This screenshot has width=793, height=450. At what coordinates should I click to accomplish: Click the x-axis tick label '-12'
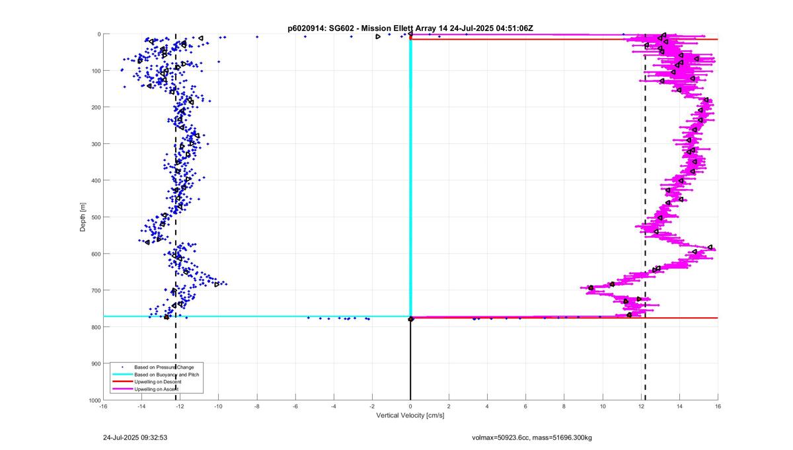pos(180,406)
